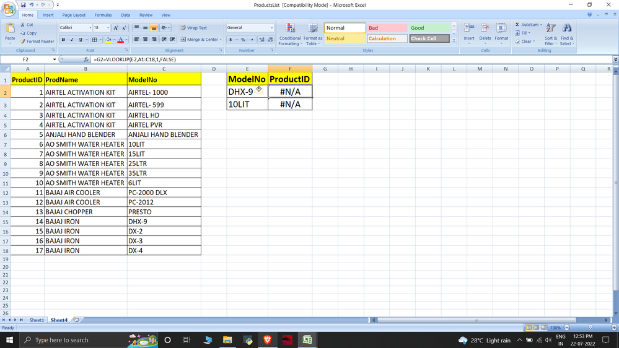619x348 pixels.
Task: Toggle italic formatting
Action: click(72, 40)
